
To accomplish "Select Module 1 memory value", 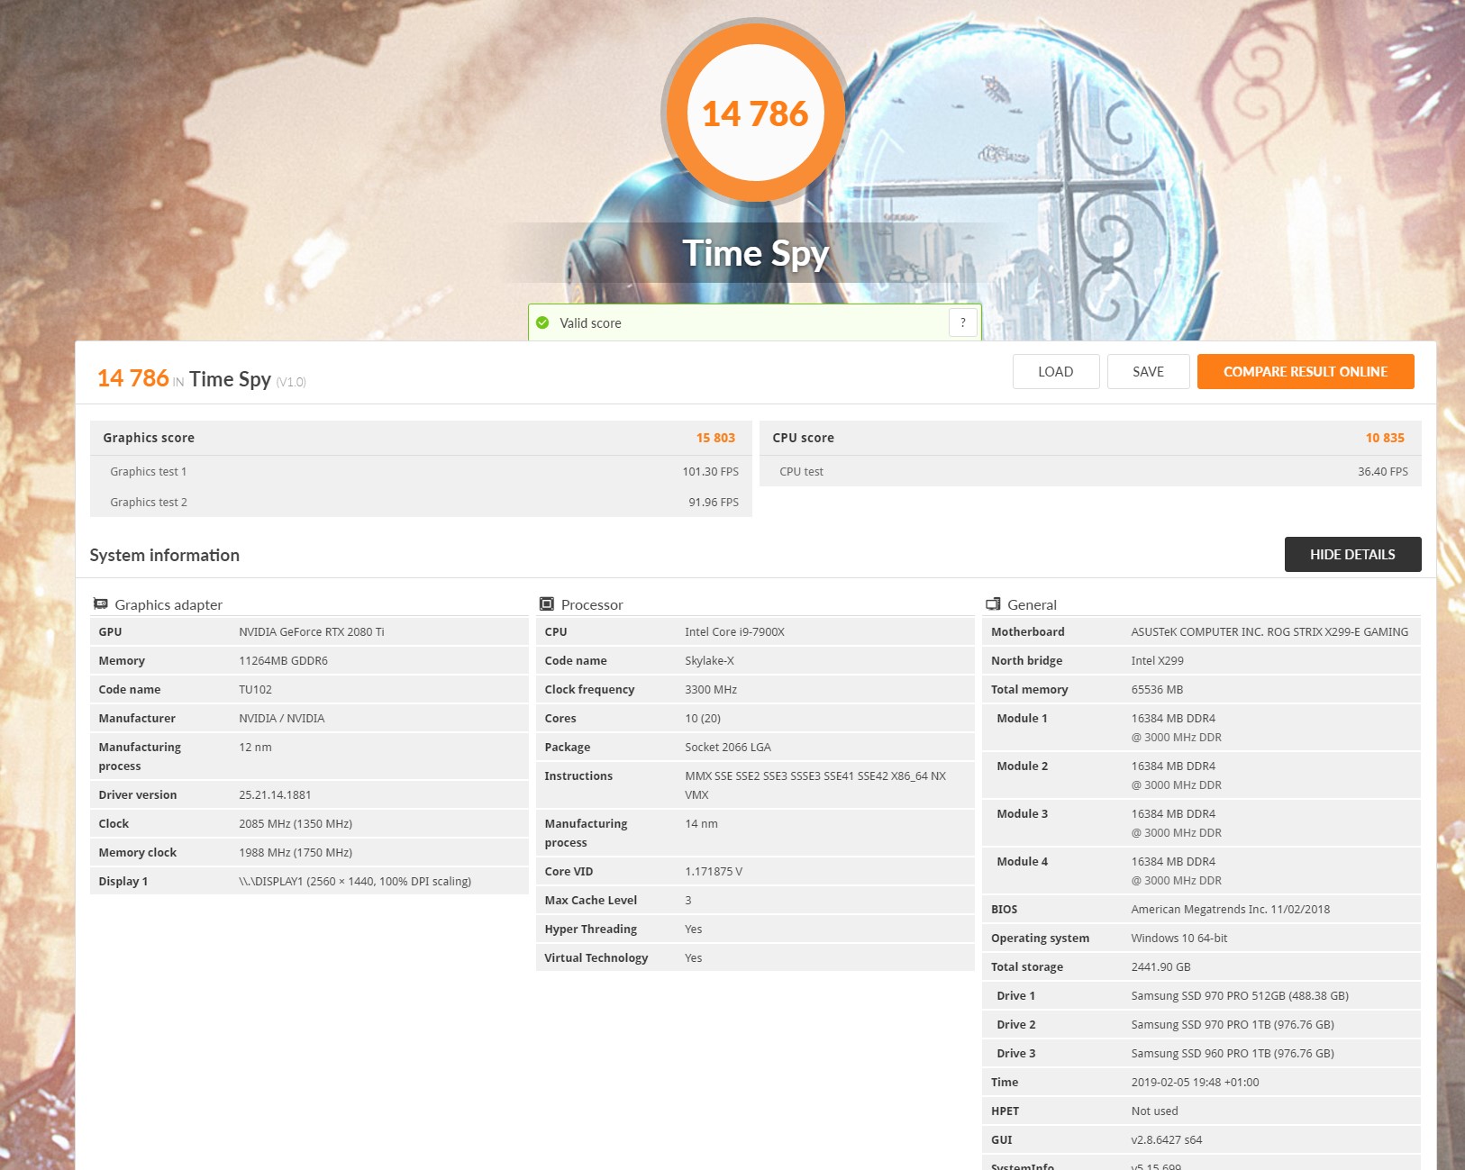I will point(1177,728).
